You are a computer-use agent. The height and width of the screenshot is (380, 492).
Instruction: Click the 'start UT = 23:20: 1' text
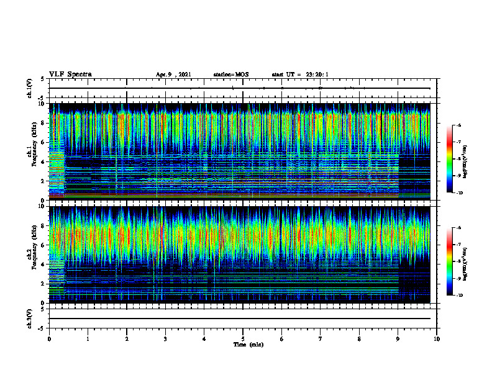(x=300, y=75)
